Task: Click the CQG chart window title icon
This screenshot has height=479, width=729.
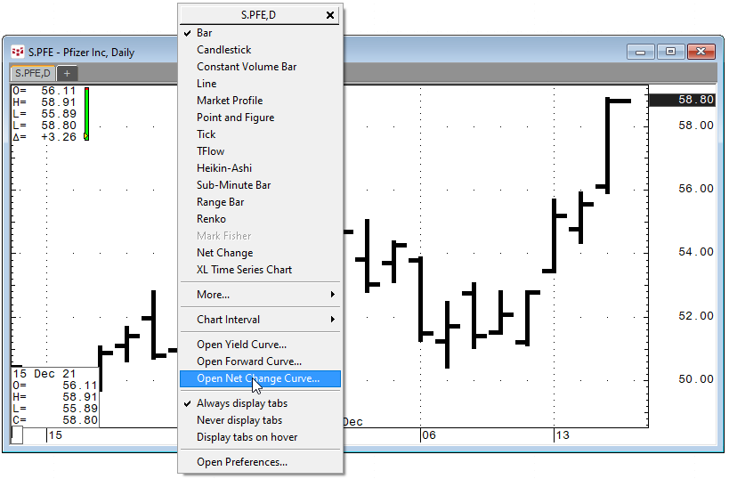Action: coord(17,52)
